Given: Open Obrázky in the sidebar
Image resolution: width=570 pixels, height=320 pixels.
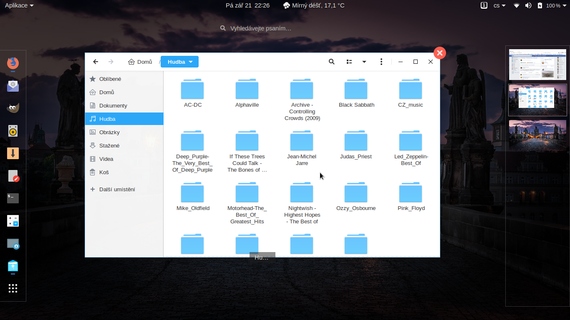Looking at the screenshot, I should [x=124, y=132].
